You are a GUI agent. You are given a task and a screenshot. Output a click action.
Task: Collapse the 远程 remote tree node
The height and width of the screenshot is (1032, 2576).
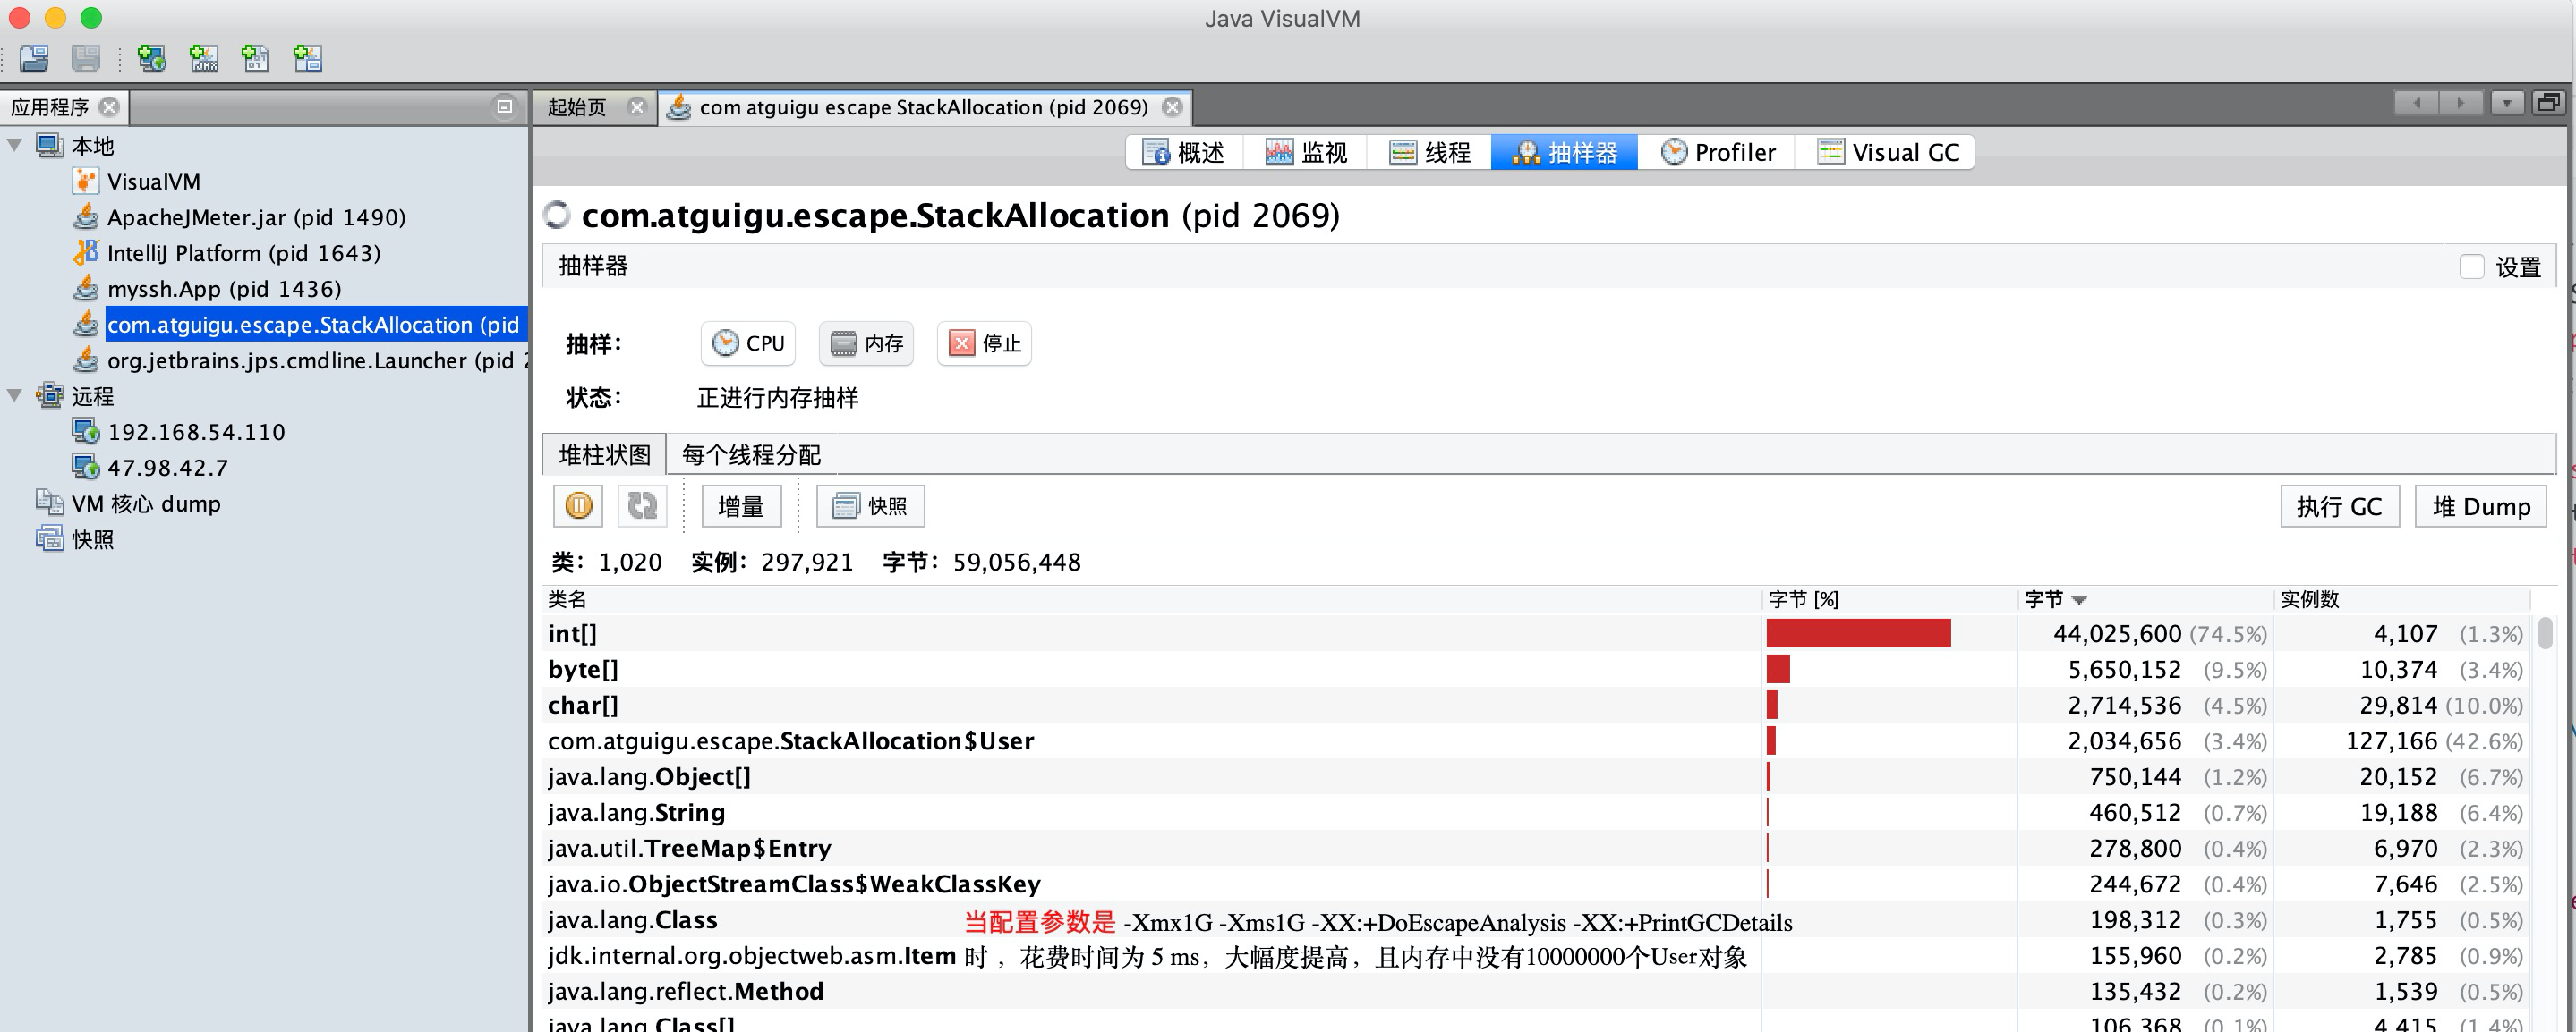pos(15,395)
